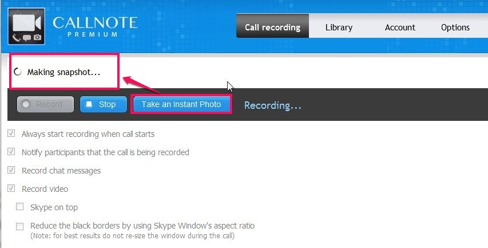Enable Skype on top

click(19, 207)
